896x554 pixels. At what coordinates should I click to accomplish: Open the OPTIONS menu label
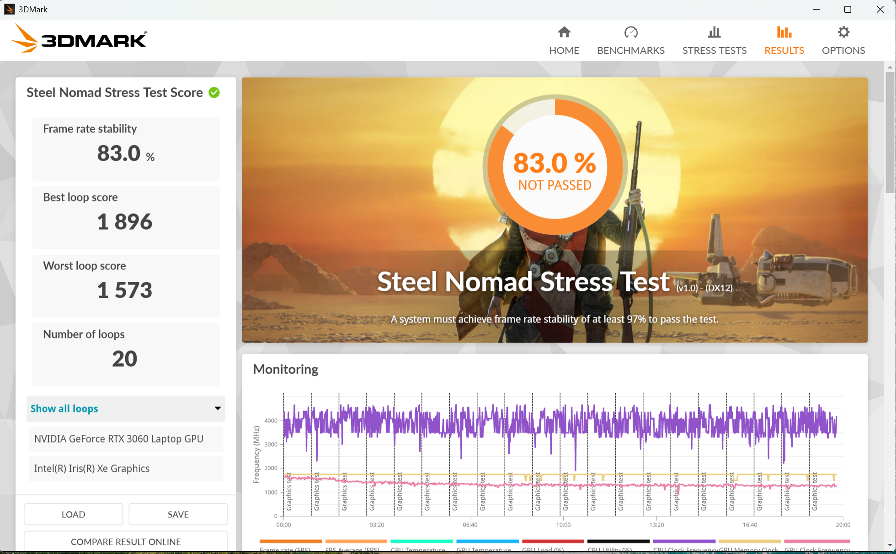pos(843,50)
